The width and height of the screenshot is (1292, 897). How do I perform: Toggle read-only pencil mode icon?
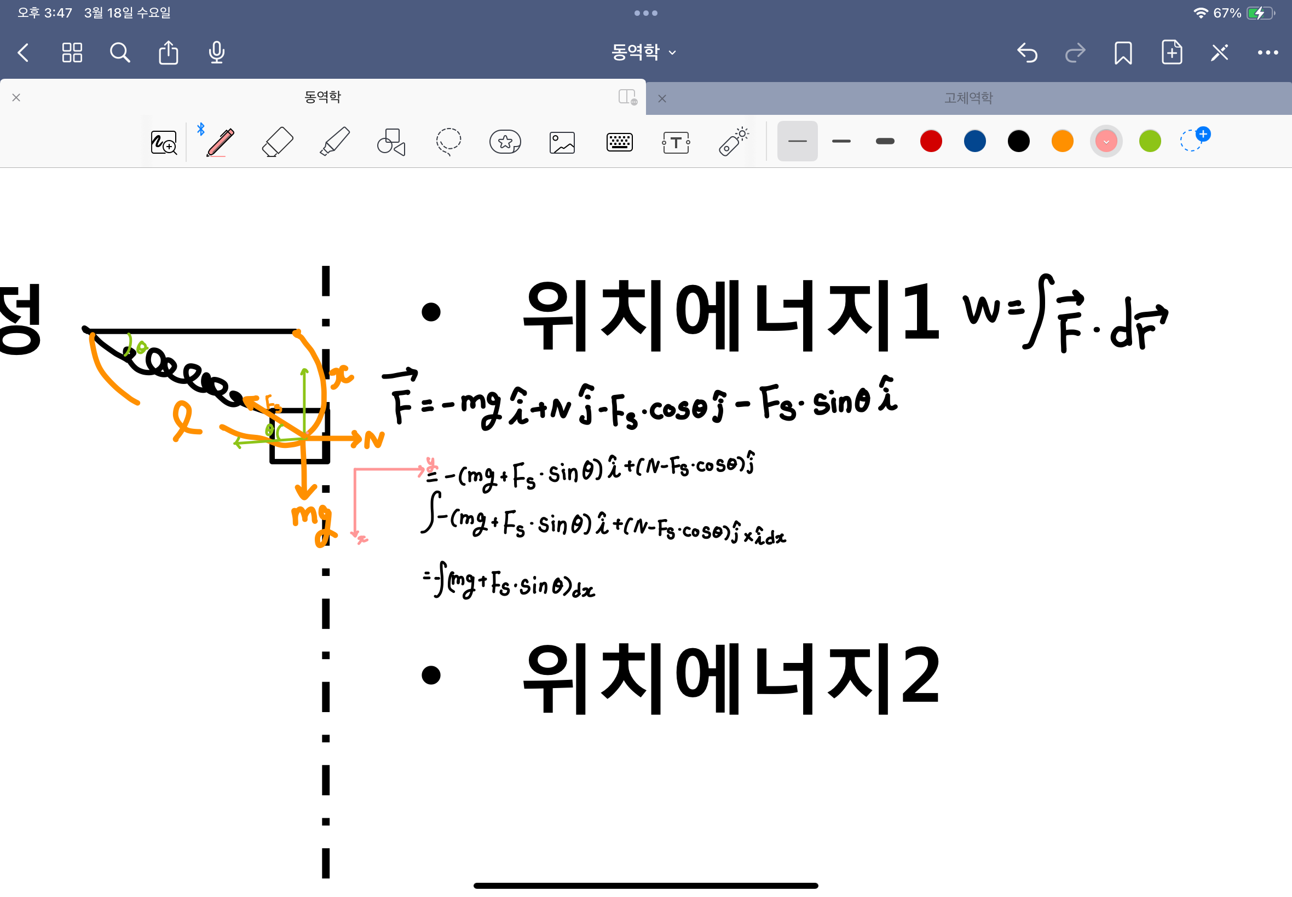[x=1219, y=53]
